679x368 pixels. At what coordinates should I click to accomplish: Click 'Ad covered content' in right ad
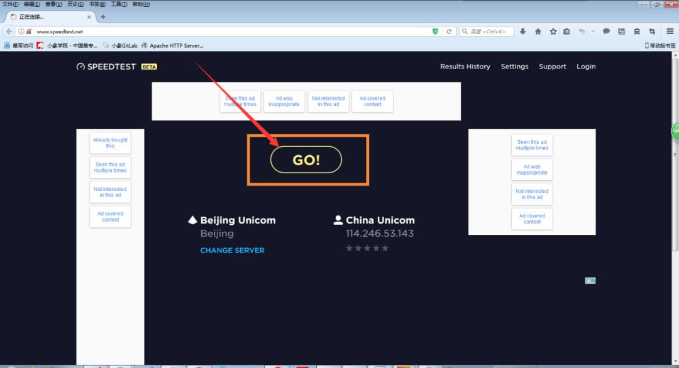[532, 219]
